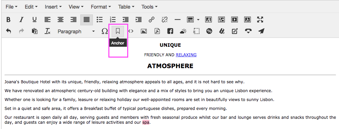Open the File menu
The width and height of the screenshot is (339, 129).
pos(12,7)
